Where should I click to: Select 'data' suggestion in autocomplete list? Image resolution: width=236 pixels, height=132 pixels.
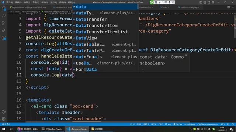(105, 7)
